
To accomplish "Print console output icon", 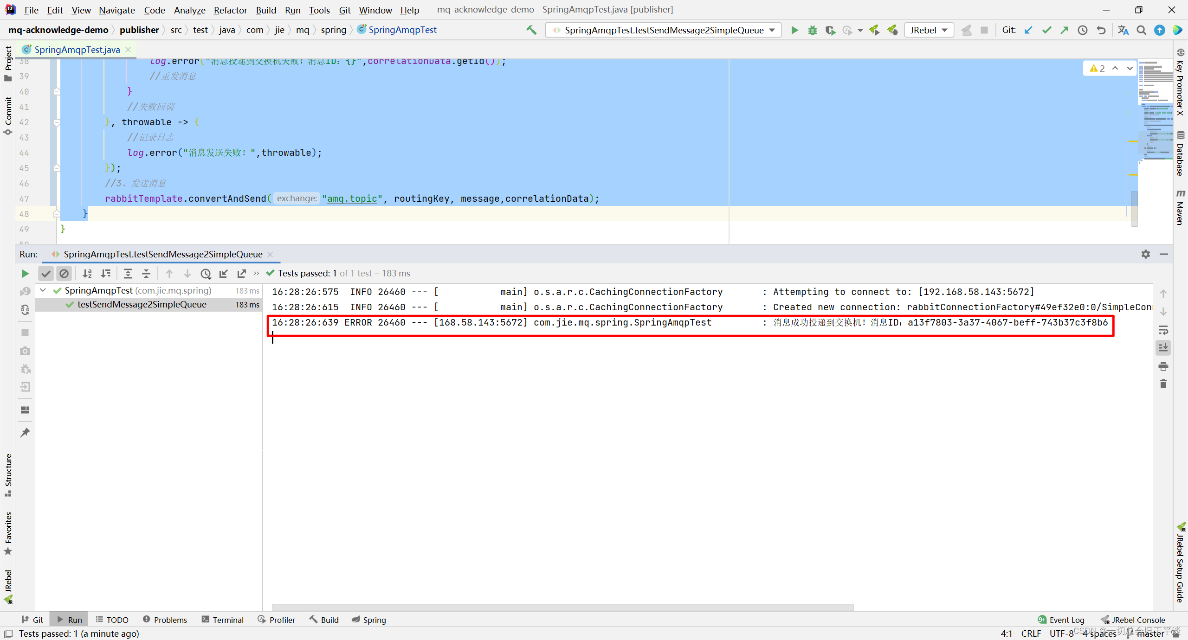I will pyautogui.click(x=1163, y=366).
